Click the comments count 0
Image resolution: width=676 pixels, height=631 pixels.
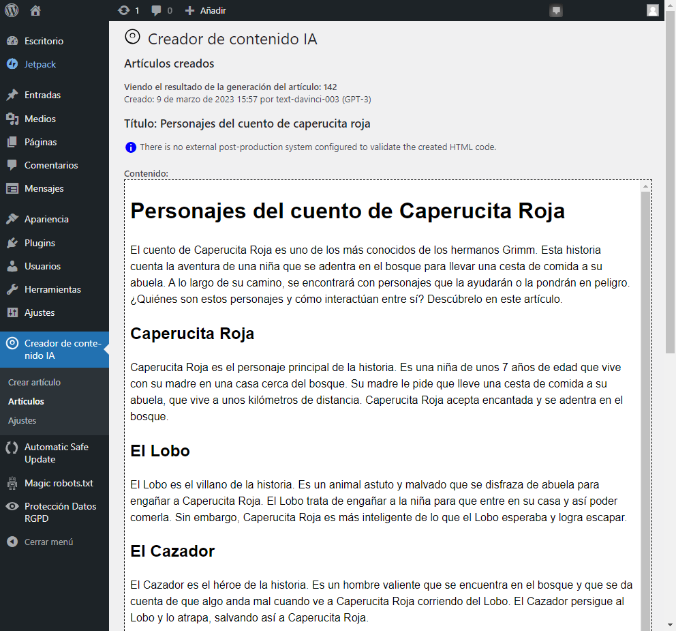tap(170, 10)
